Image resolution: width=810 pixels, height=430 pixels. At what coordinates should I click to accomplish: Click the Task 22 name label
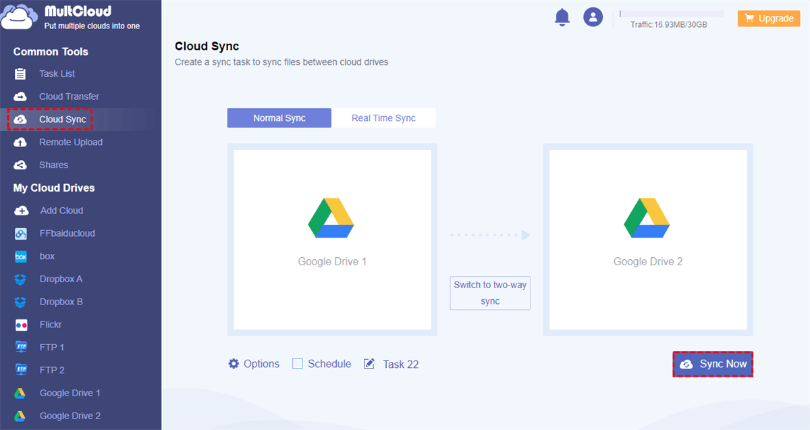(x=401, y=365)
